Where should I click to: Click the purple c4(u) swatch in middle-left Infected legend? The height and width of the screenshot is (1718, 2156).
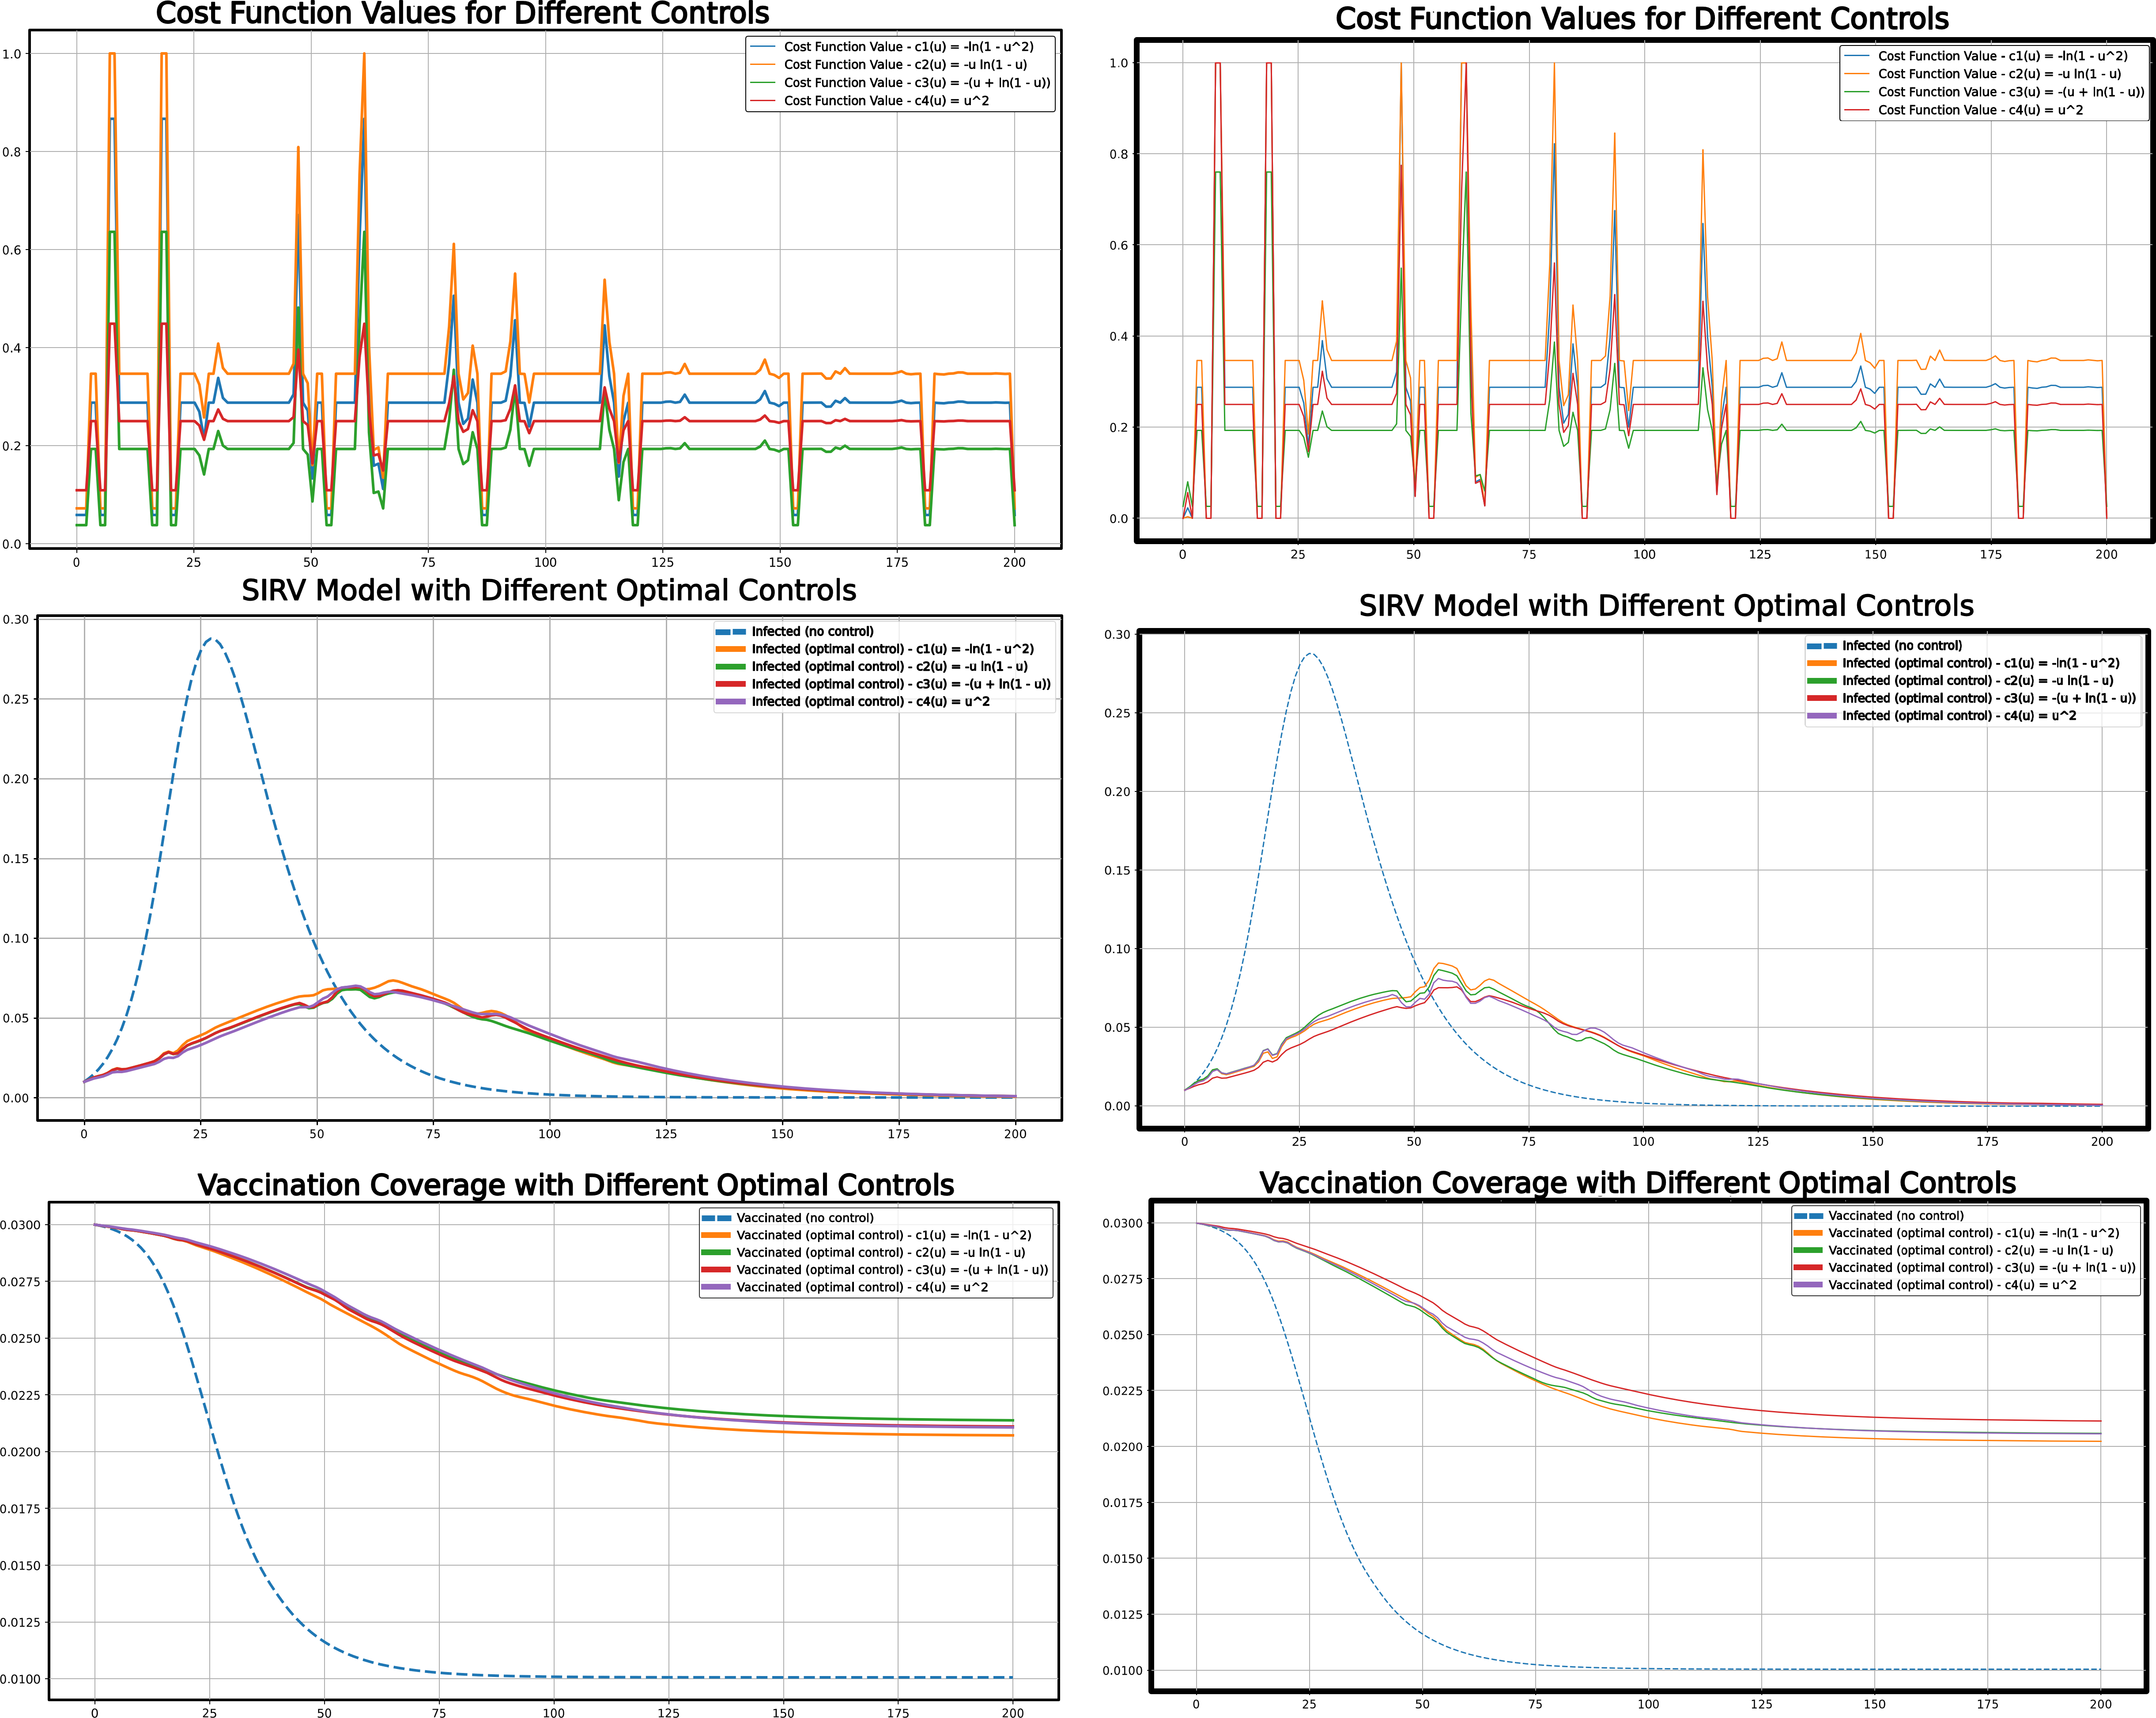tap(731, 702)
